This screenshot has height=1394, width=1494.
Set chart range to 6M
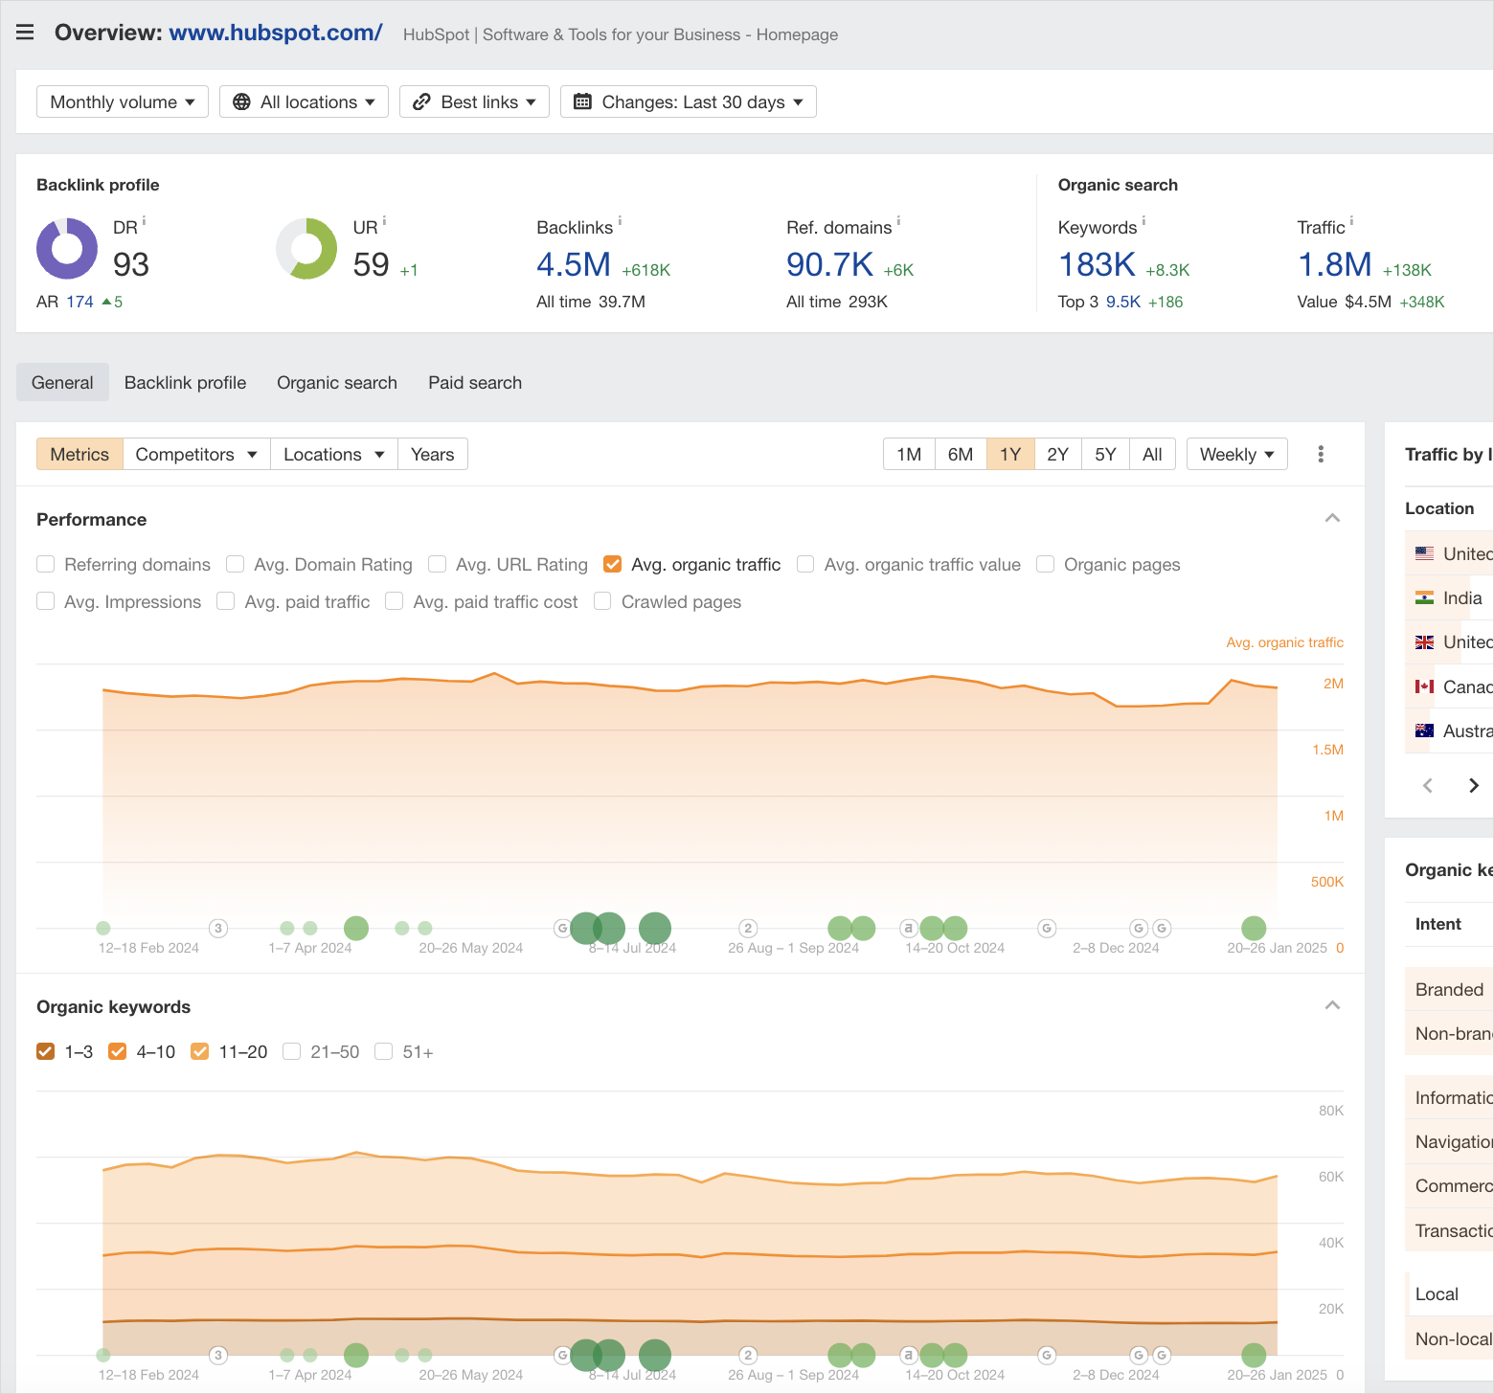pyautogui.click(x=961, y=454)
